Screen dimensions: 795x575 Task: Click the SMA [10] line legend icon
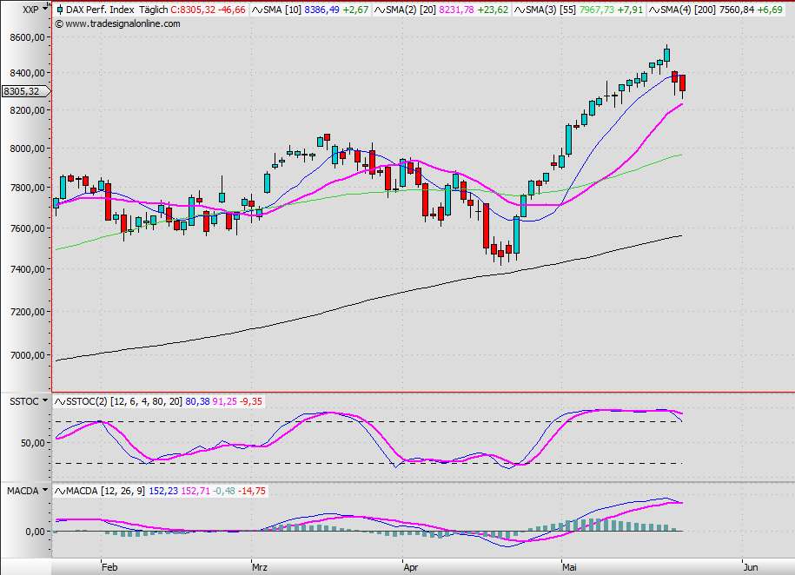tap(257, 10)
